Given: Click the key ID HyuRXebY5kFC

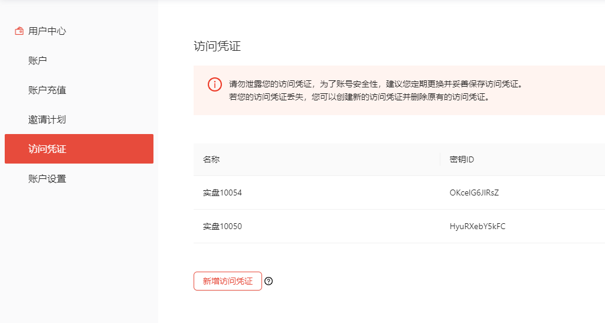Looking at the screenshot, I should [x=478, y=227].
